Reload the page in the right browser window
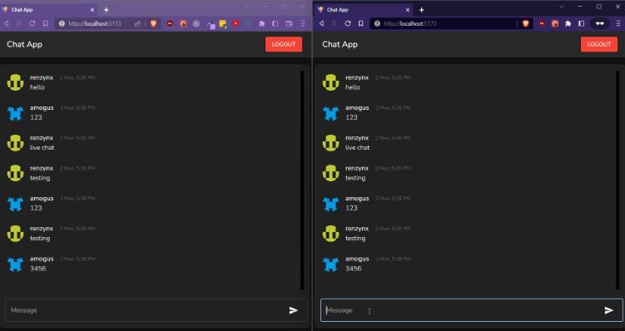Image resolution: width=625 pixels, height=331 pixels. click(348, 23)
